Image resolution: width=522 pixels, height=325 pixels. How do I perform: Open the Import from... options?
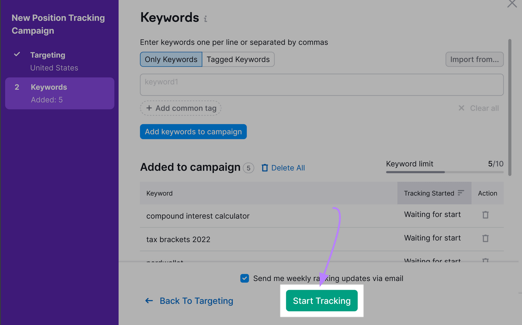474,59
